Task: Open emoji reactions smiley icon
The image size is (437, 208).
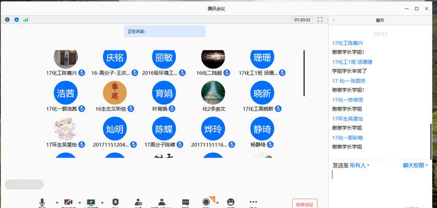Action: pyautogui.click(x=230, y=202)
